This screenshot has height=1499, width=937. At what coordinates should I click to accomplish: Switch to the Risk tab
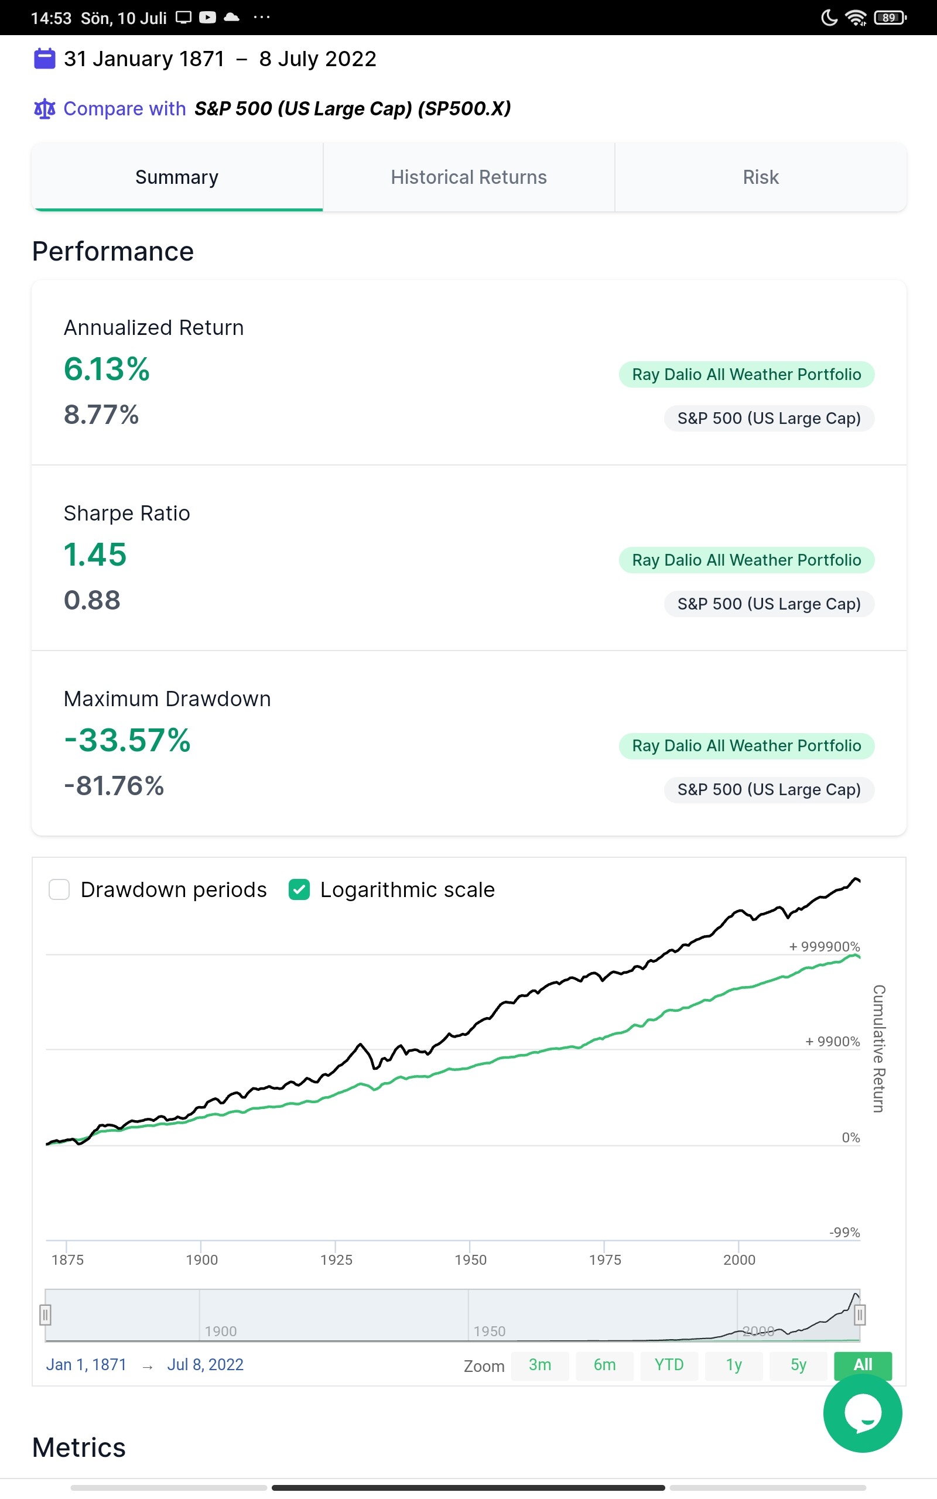[760, 177]
